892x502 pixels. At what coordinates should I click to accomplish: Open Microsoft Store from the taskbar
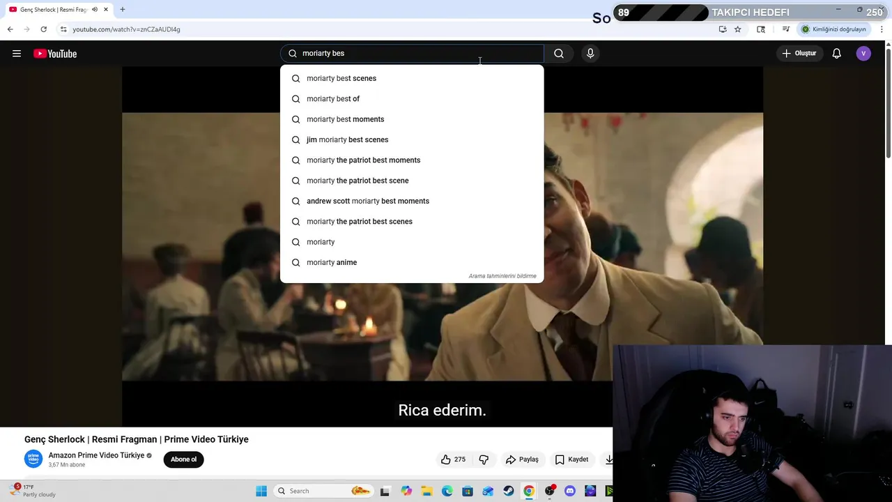coord(468,491)
